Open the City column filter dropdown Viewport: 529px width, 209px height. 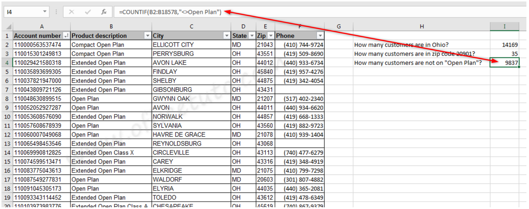[x=227, y=36]
